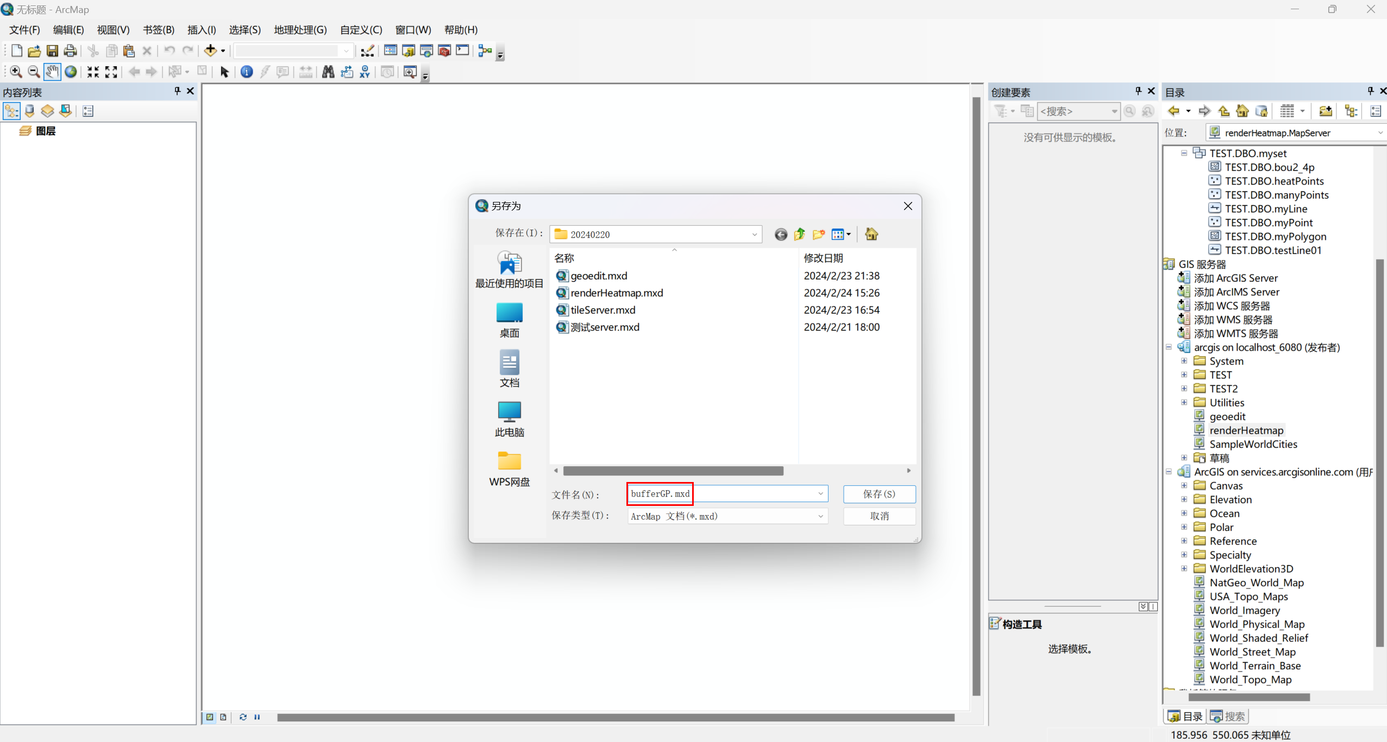This screenshot has height=742, width=1387.
Task: Click the 保存(S) button
Action: point(879,494)
